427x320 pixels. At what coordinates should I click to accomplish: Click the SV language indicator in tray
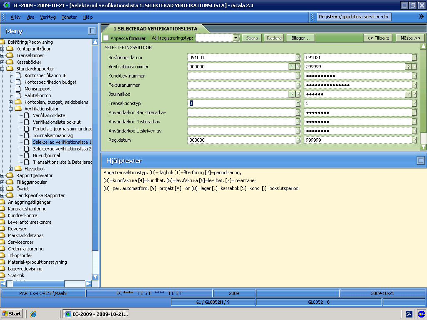coord(409,314)
